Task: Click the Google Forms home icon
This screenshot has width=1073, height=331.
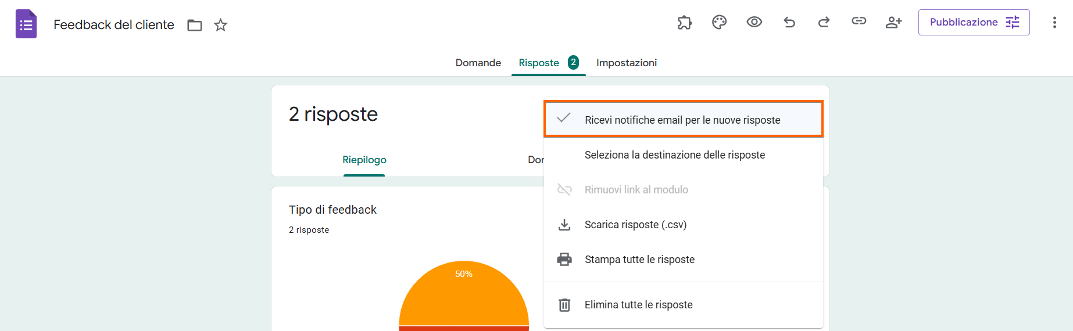Action: (26, 24)
